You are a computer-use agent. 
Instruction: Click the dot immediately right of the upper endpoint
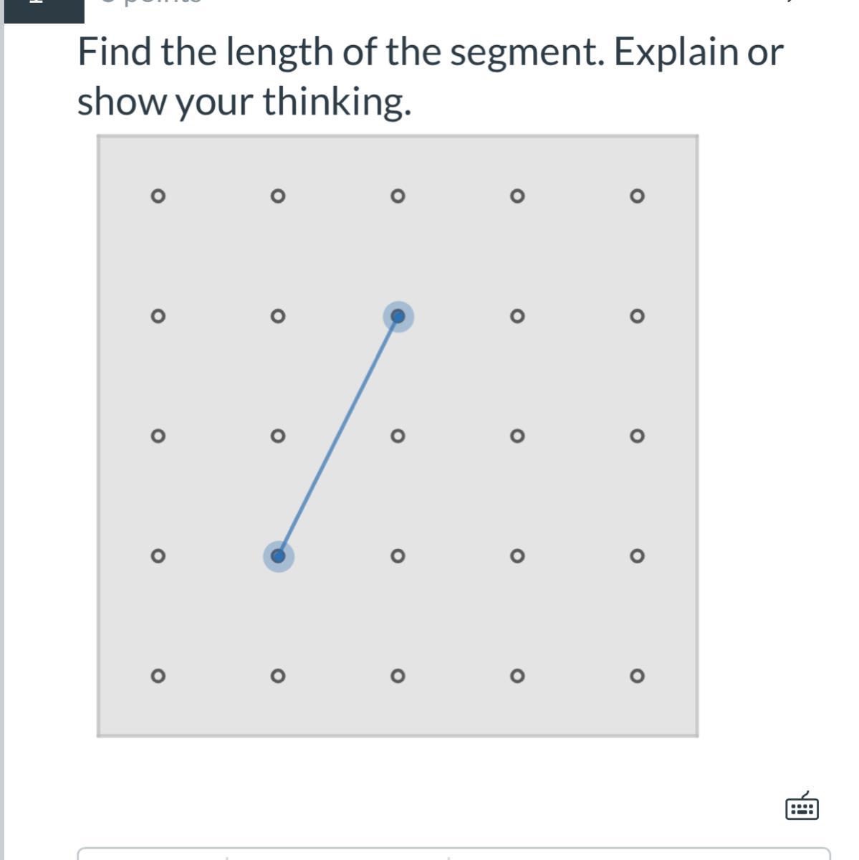tap(517, 316)
